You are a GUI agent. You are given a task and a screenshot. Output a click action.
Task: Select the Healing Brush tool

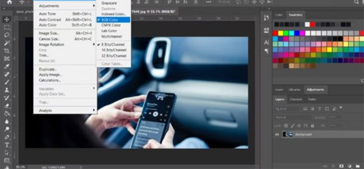pyautogui.click(x=7, y=74)
